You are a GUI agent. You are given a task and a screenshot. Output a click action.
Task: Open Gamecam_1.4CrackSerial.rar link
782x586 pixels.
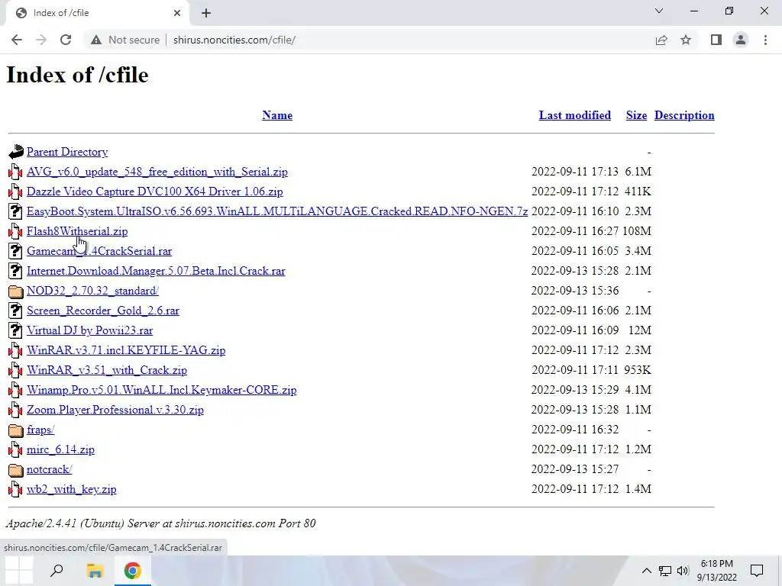coord(99,251)
